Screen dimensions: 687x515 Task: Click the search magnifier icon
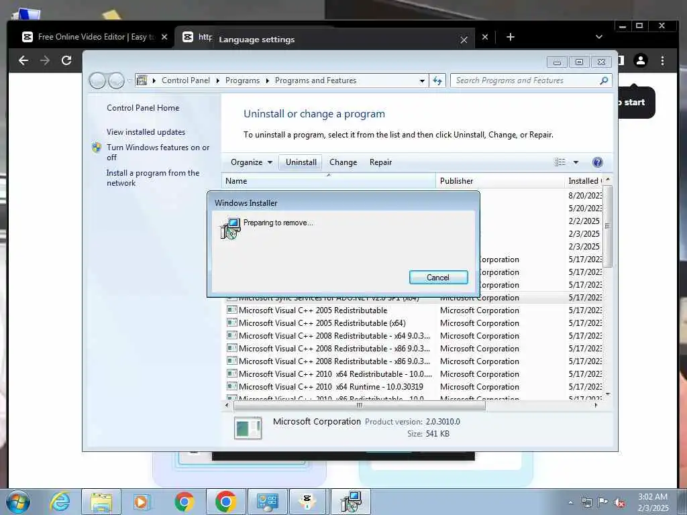pos(604,80)
